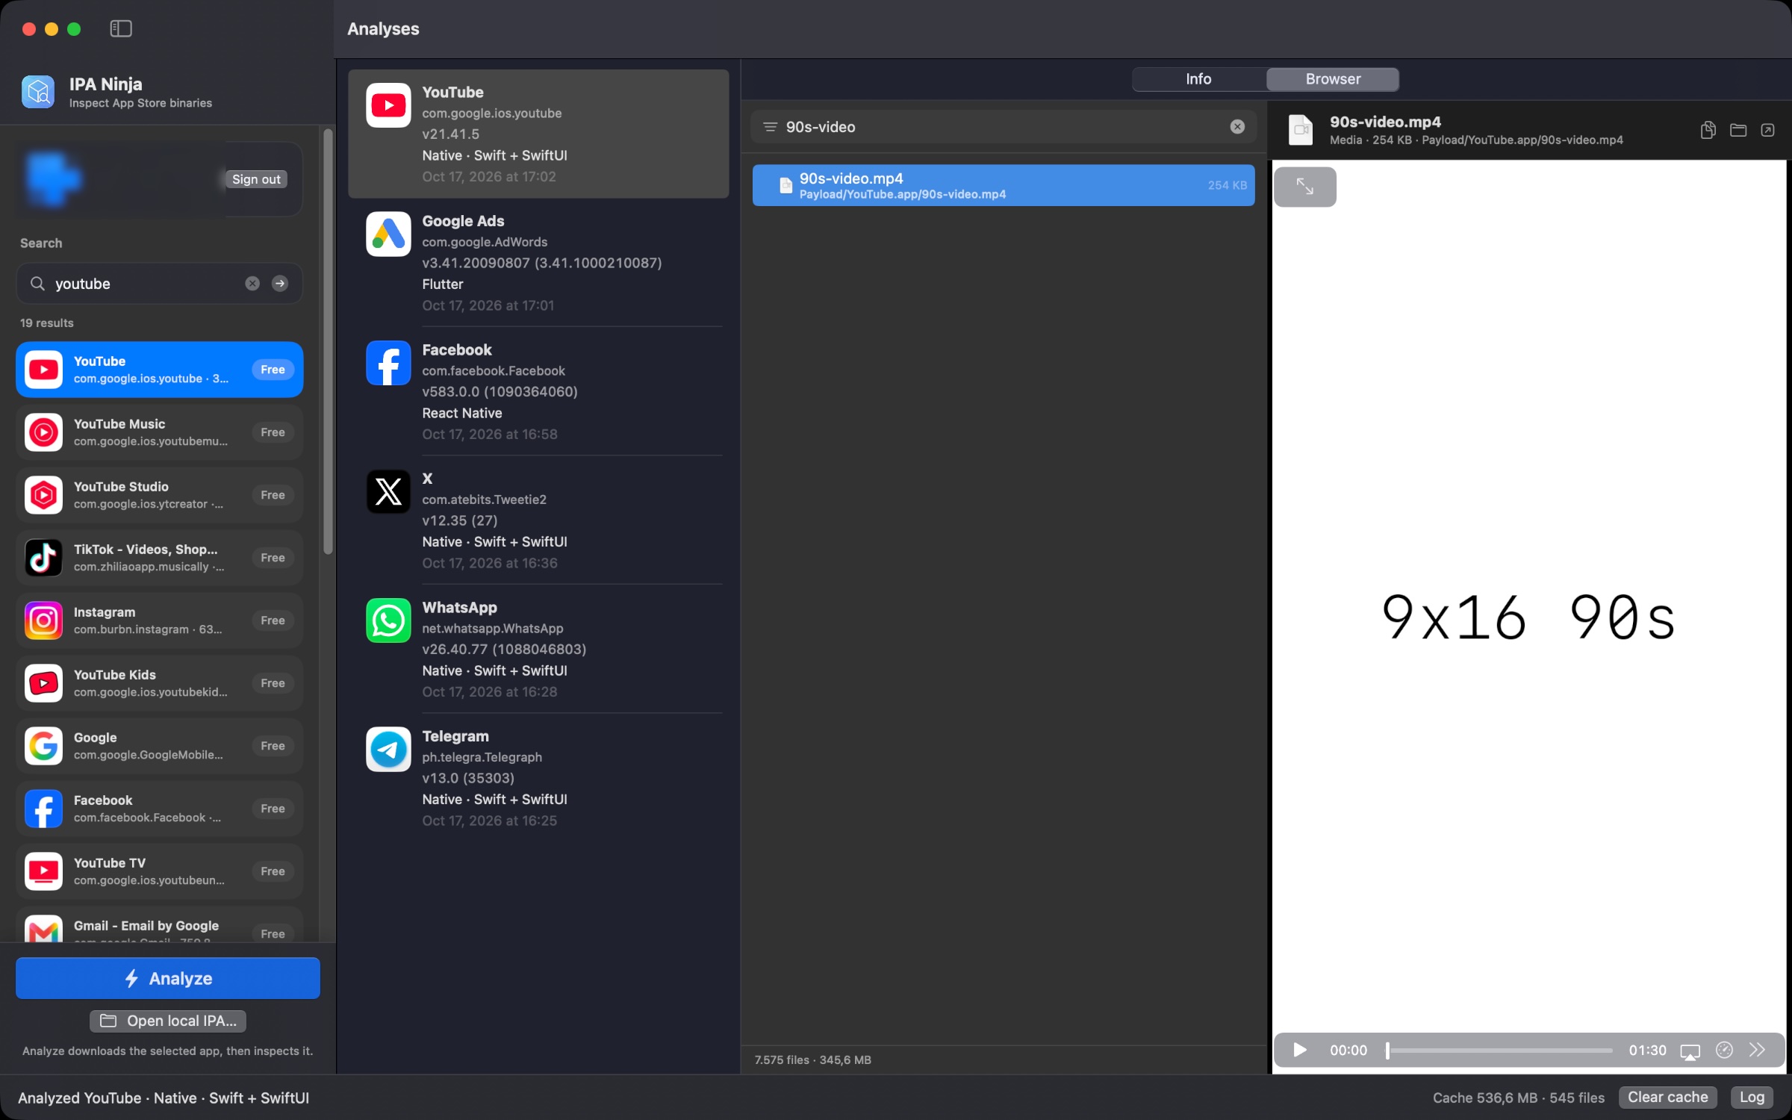The height and width of the screenshot is (1120, 1792).
Task: Open the Log panel
Action: [1752, 1097]
